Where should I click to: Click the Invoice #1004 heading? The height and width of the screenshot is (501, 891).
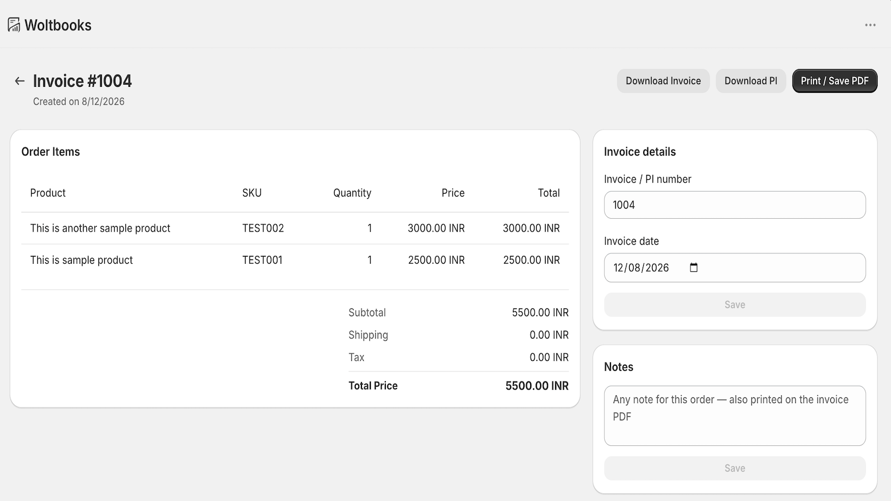click(82, 81)
